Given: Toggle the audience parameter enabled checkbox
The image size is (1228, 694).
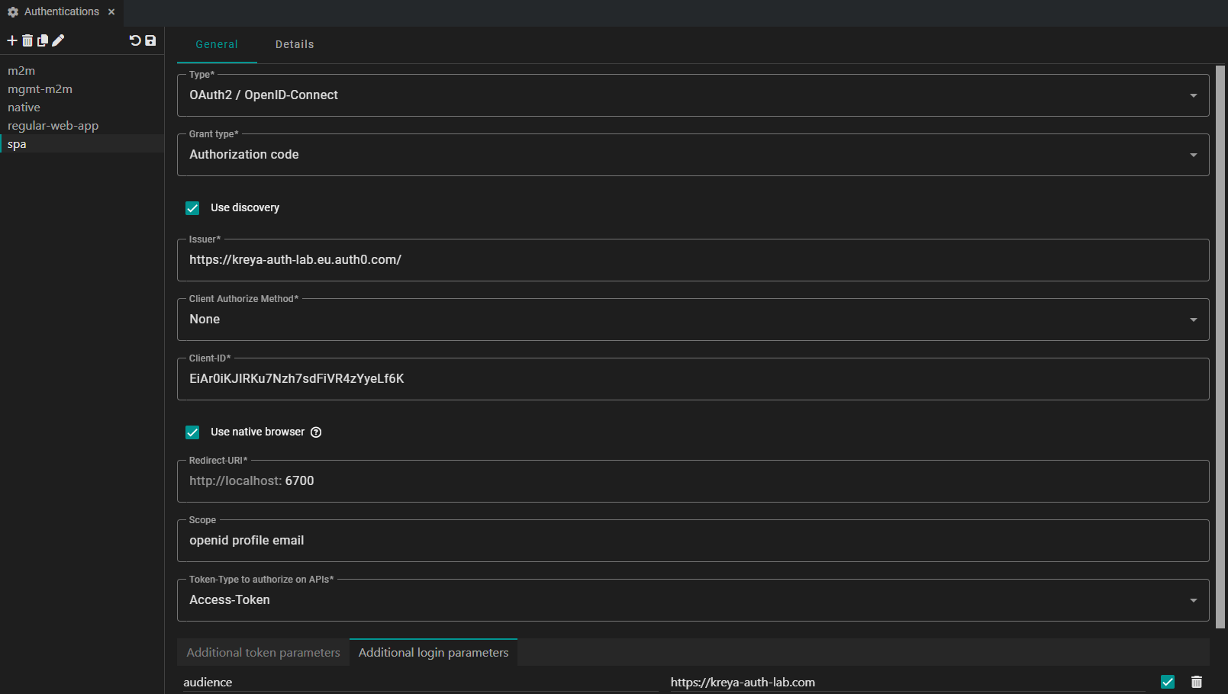Looking at the screenshot, I should click(1167, 682).
